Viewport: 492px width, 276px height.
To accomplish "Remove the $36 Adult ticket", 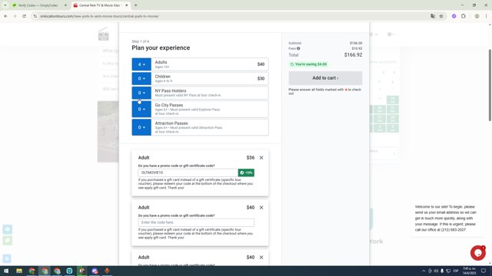I will coord(261,158).
